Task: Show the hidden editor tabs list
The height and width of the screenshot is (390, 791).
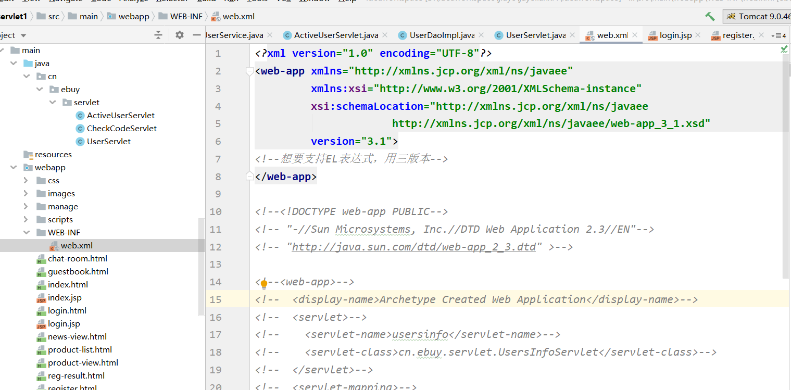Action: [x=778, y=35]
